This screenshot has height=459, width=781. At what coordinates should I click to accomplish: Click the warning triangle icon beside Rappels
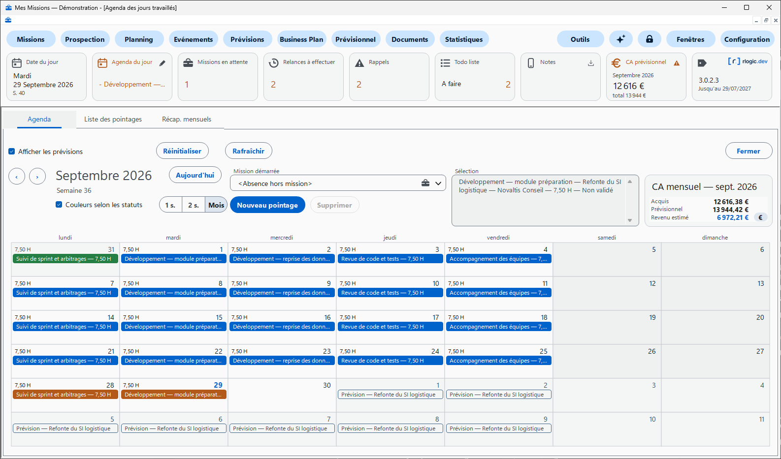359,62
